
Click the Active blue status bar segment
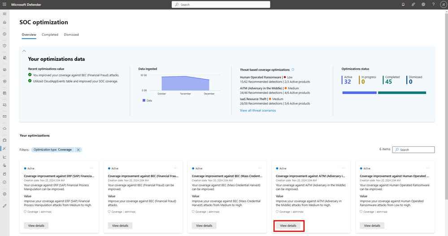click(359, 92)
